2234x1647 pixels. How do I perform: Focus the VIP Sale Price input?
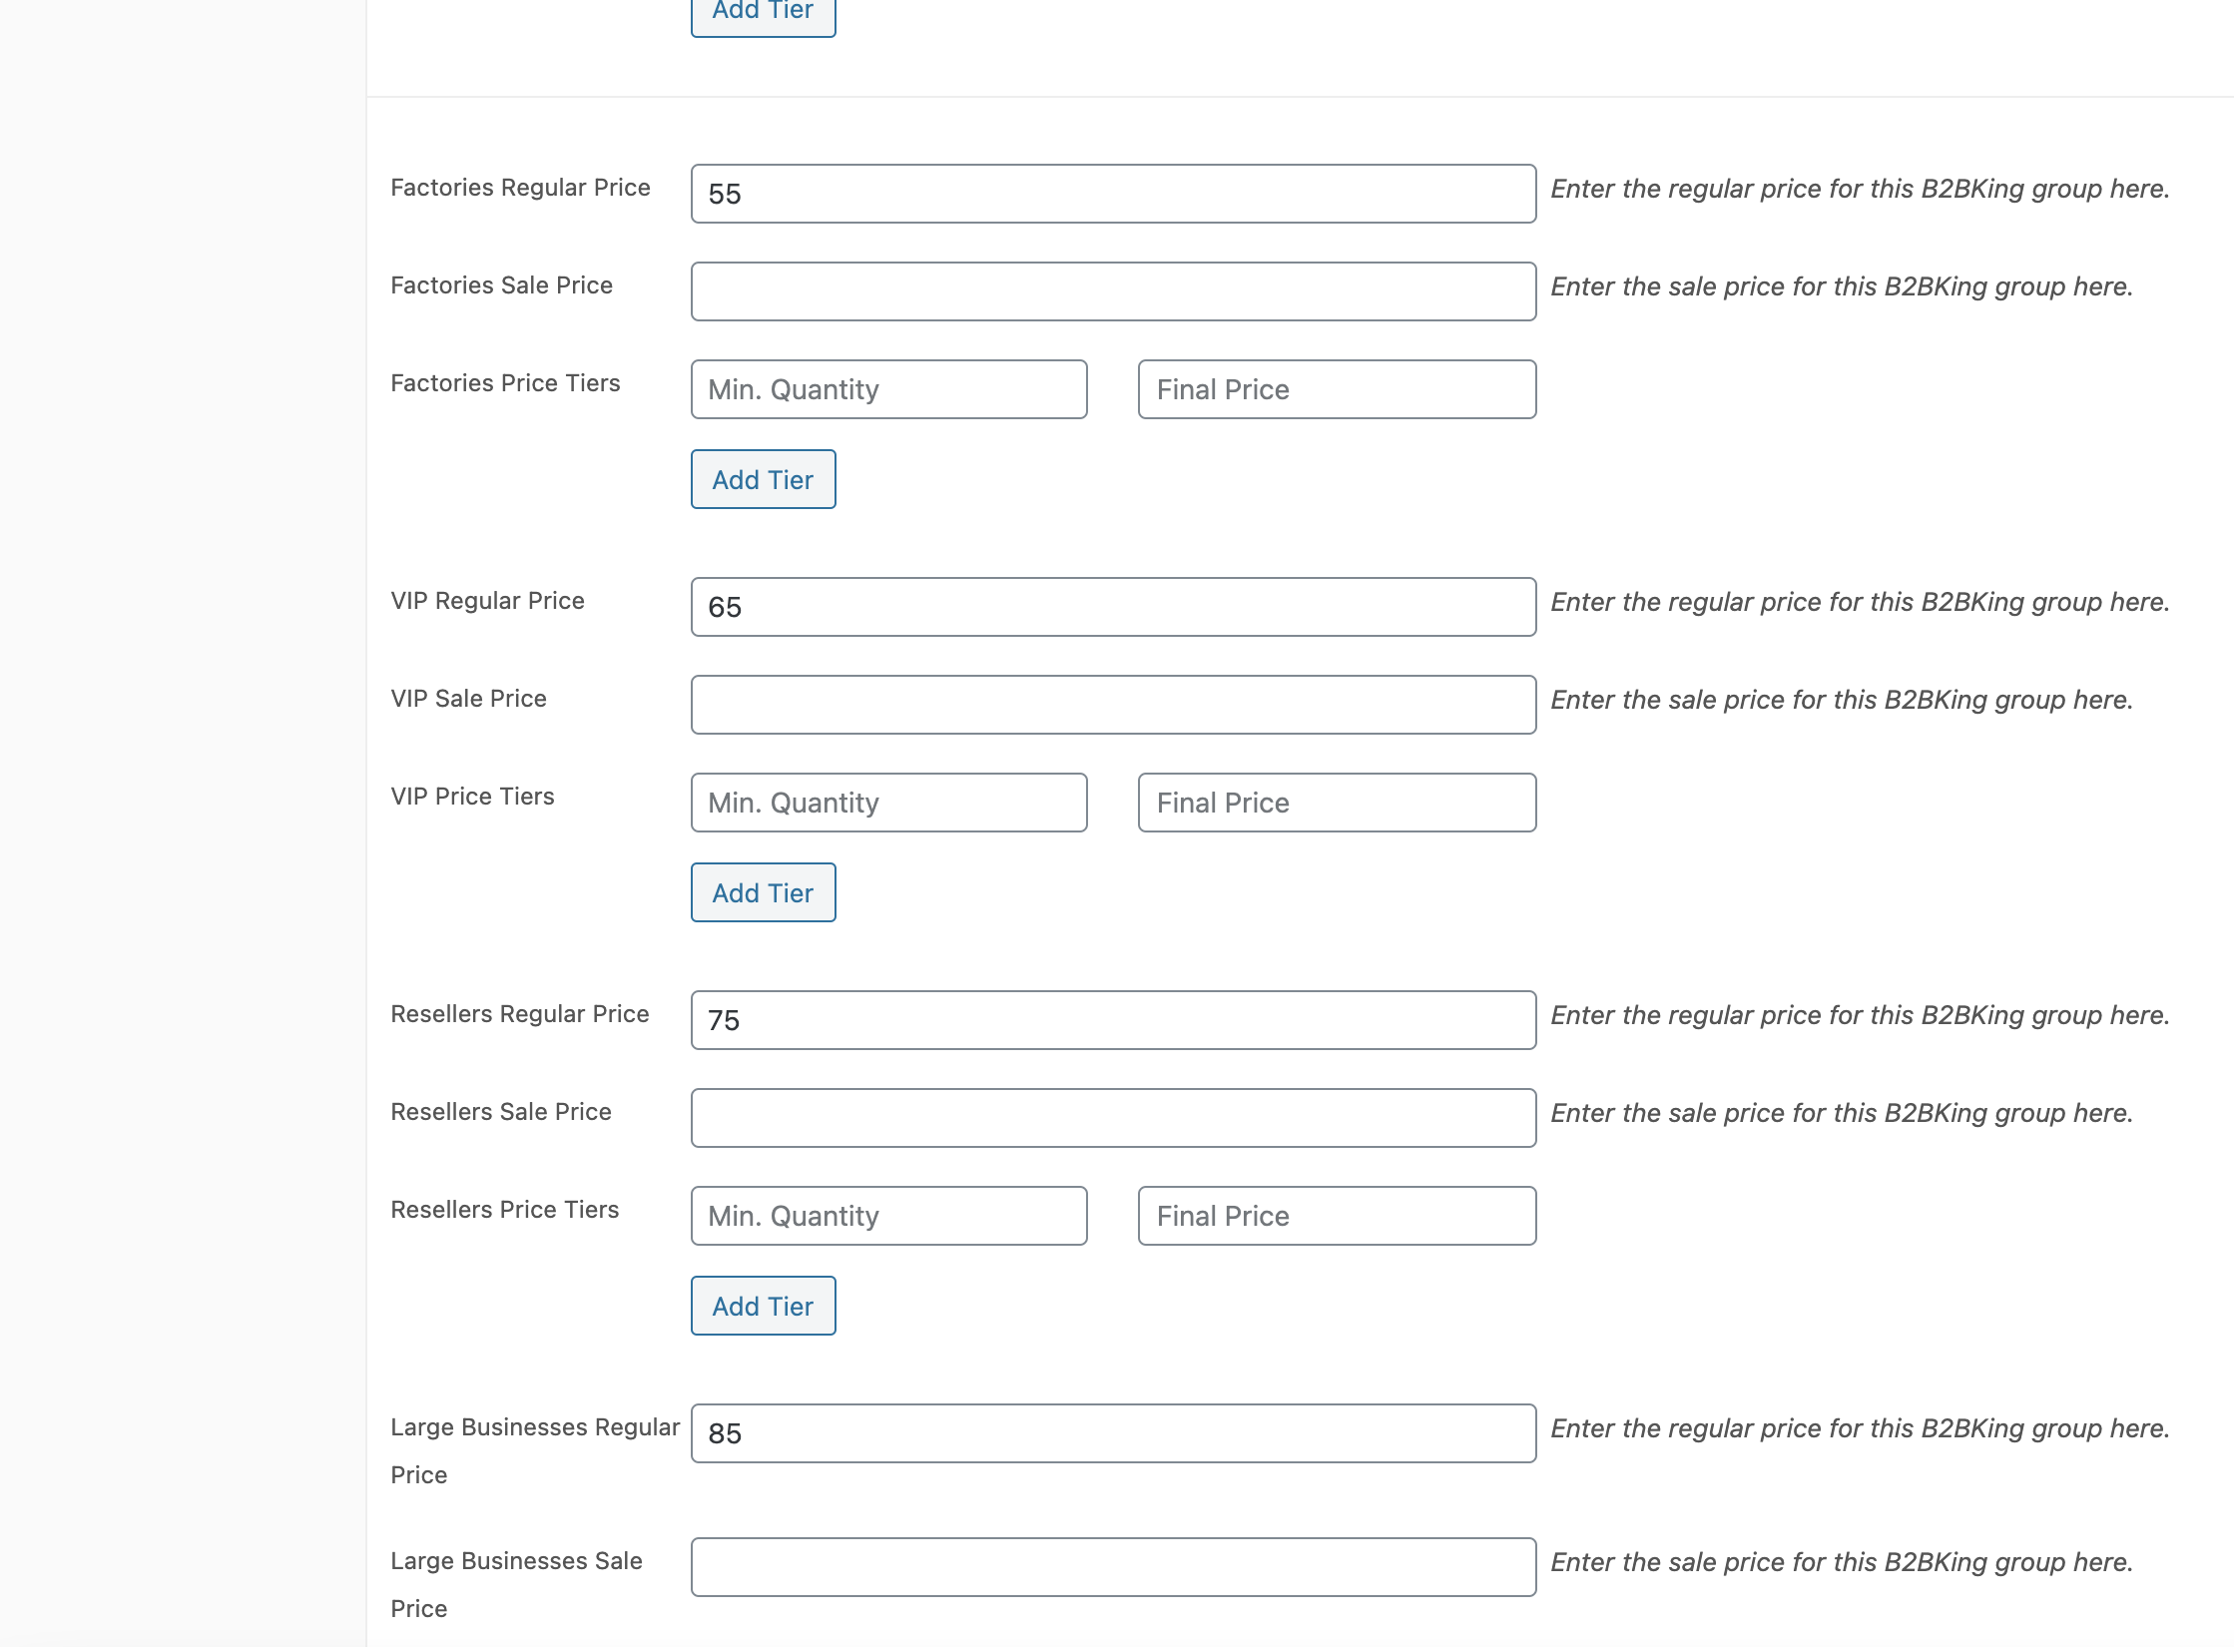coord(1113,705)
